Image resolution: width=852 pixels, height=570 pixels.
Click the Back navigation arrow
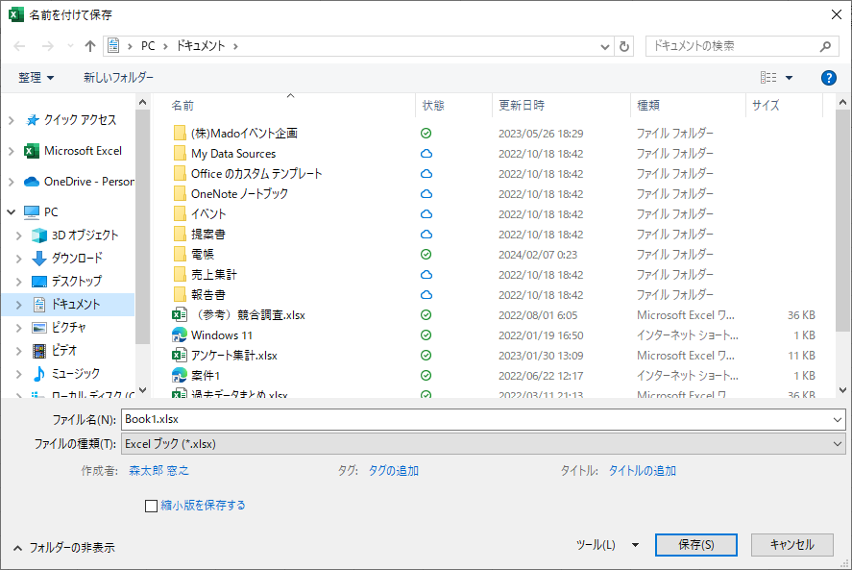click(x=19, y=46)
